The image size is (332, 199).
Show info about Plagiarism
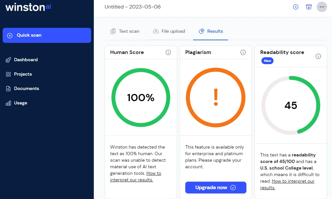[x=243, y=52]
